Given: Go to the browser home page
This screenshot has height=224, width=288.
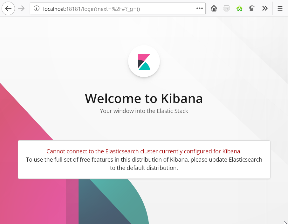Looking at the screenshot, I should (x=214, y=9).
